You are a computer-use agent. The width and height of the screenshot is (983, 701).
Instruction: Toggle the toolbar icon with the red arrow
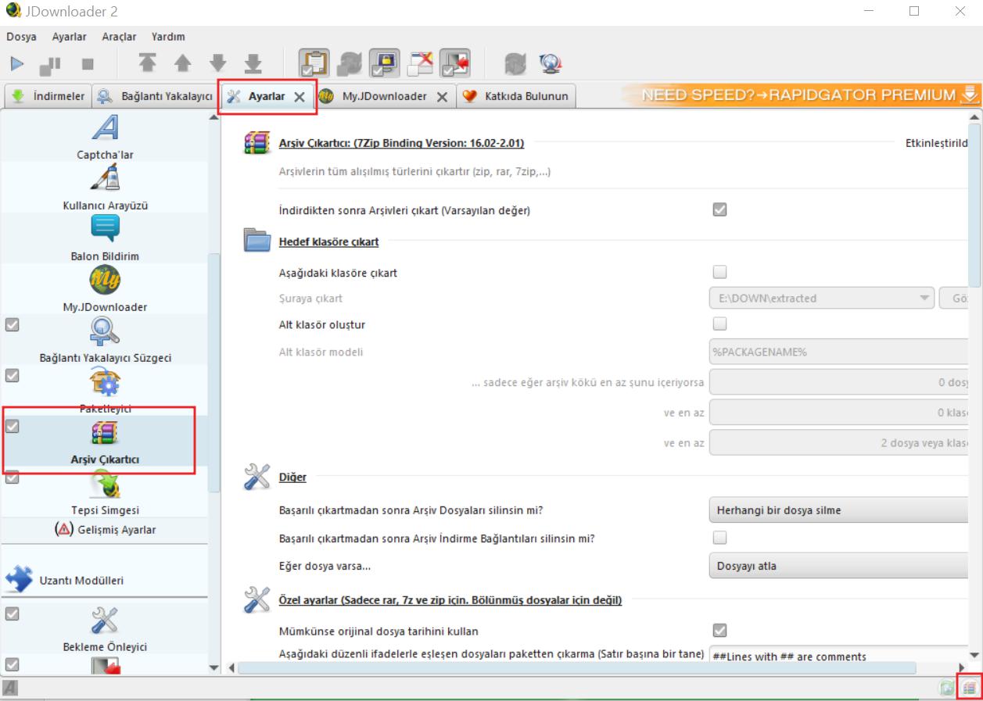tap(454, 64)
